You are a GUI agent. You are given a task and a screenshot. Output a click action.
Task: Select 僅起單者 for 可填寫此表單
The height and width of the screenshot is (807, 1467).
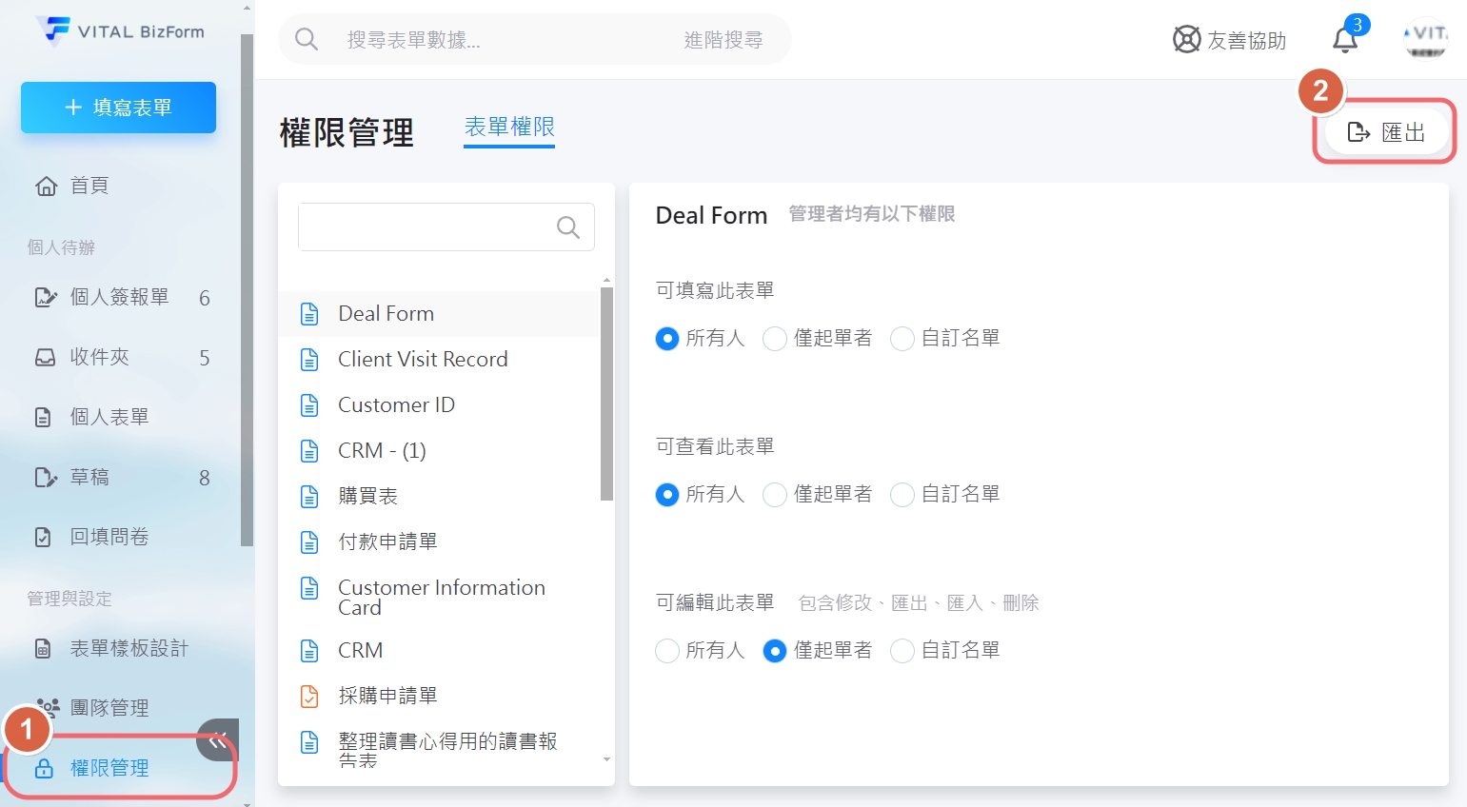click(775, 339)
